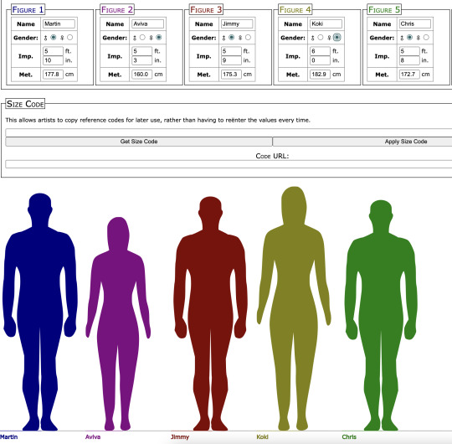The width and height of the screenshot is (452, 444).
Task: Edit Figure 5 inches field showing 8
Action: (409, 60)
